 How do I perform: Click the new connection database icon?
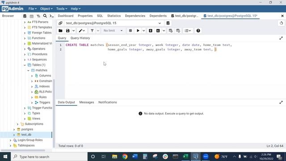tap(168, 23)
